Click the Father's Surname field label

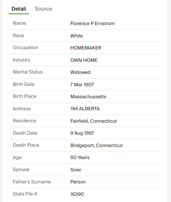[32, 182]
